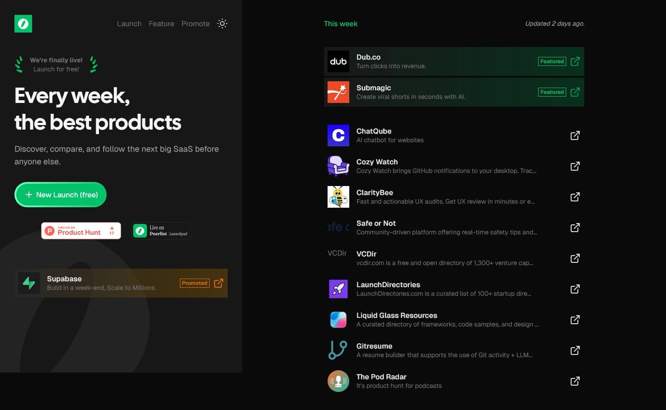Click the site logo in the top-left corner
Viewport: 666px width, 410px height.
[x=23, y=23]
